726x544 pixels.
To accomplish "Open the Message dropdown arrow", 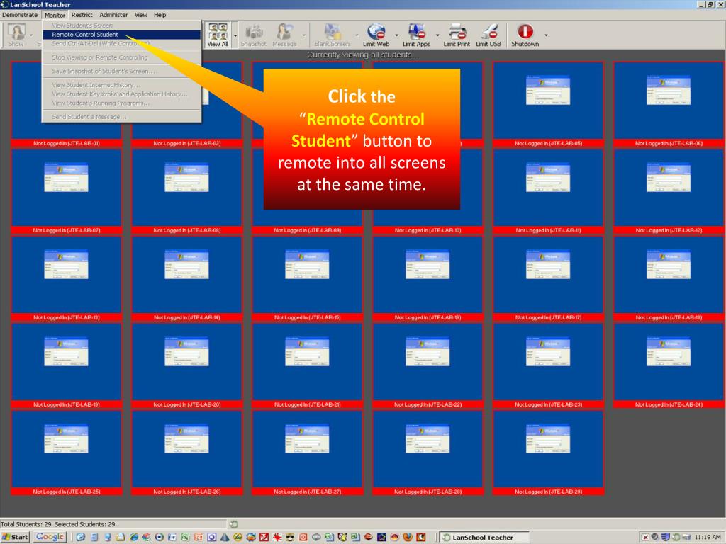I will point(303,35).
